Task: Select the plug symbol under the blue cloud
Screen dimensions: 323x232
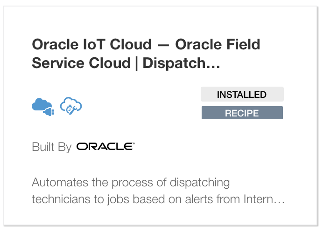Action: coord(49,111)
